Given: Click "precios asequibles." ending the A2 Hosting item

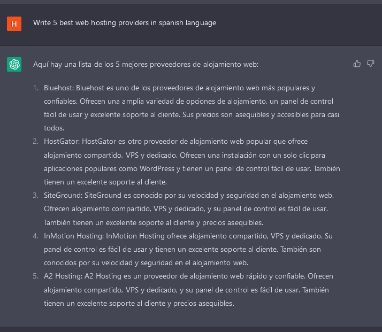Looking at the screenshot, I should pos(204,304).
